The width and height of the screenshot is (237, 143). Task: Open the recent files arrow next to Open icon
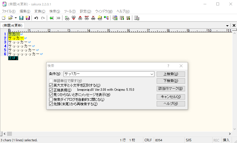click(15, 18)
